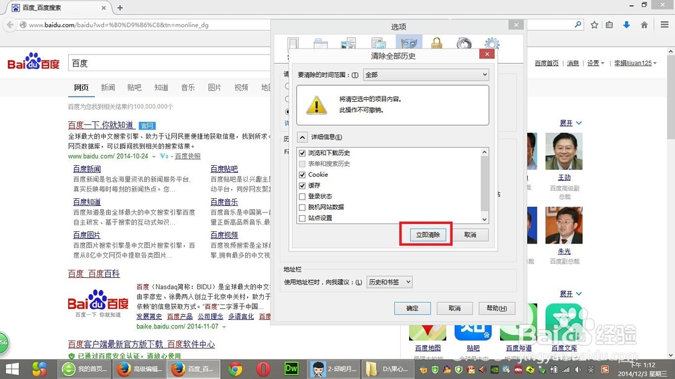Open the 王劲 photo thumbnail
675x379 pixels.
click(x=564, y=152)
